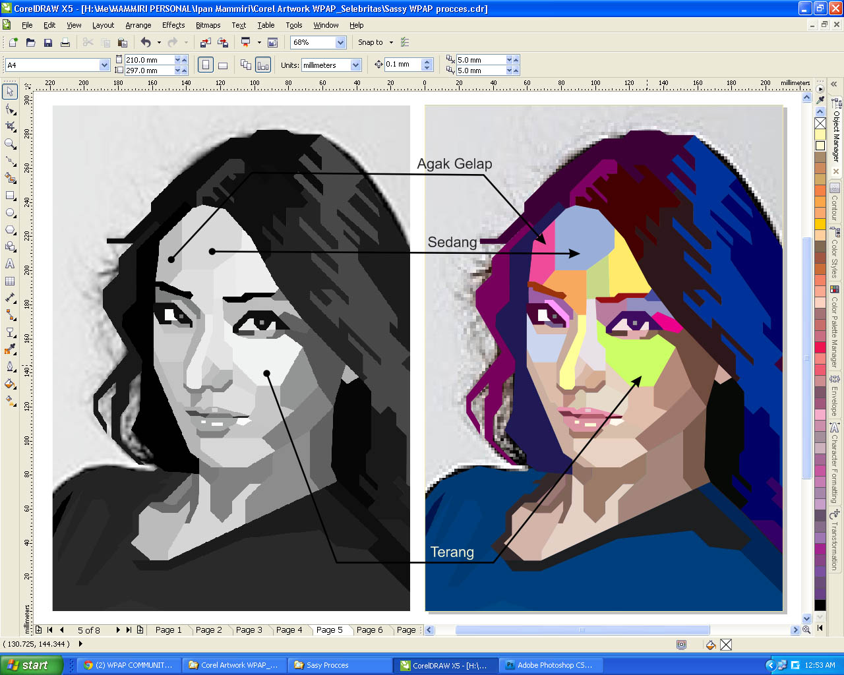Activate the Zoom tool in toolbox

[x=10, y=143]
